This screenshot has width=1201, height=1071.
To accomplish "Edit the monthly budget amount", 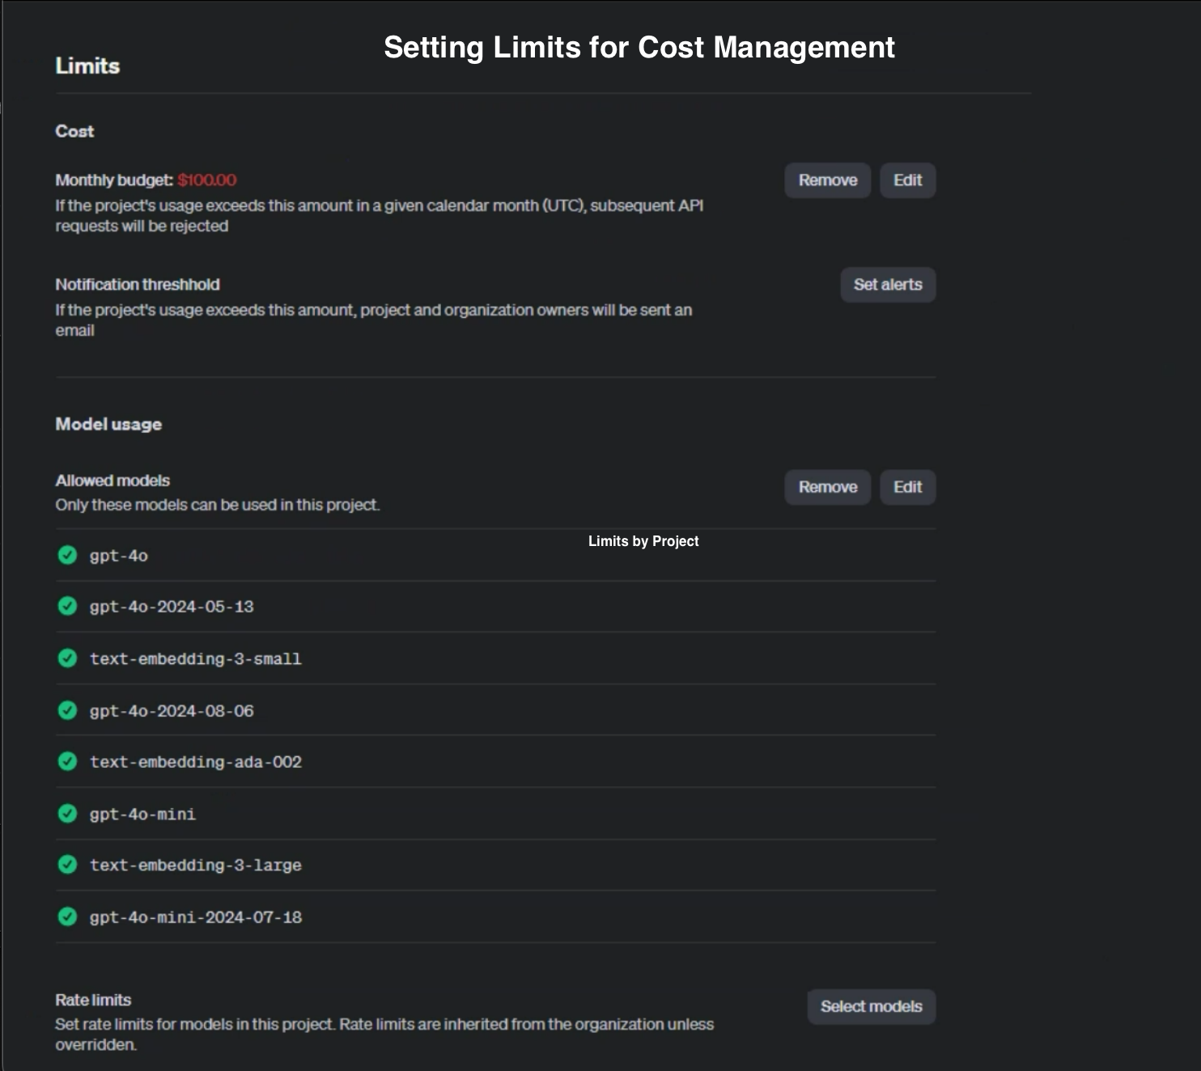I will click(907, 180).
